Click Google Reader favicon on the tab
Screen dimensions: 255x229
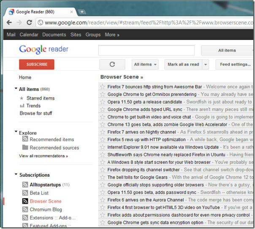click(x=11, y=12)
